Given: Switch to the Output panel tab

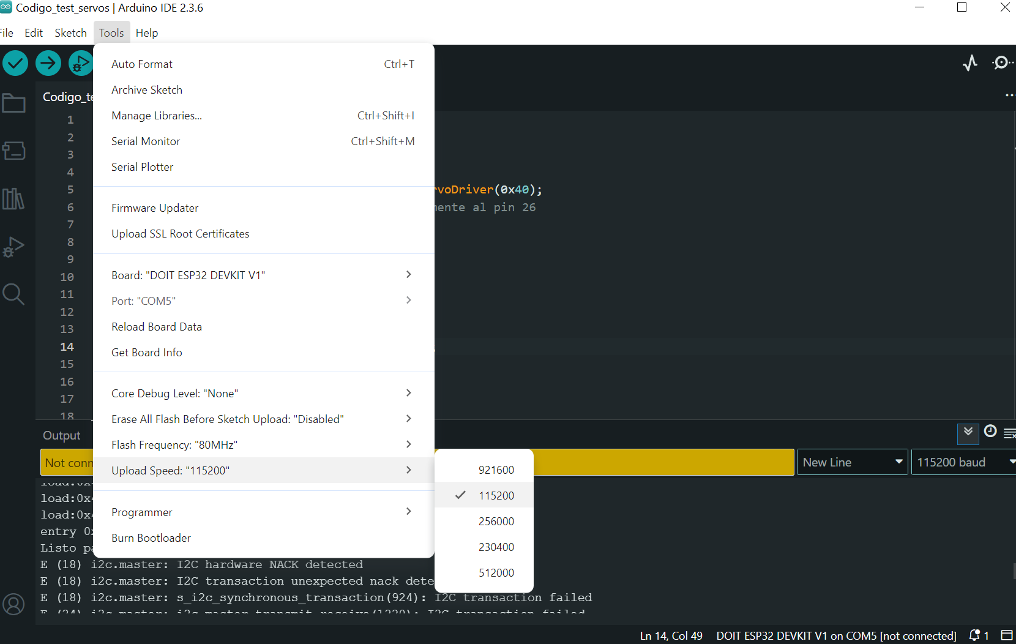Looking at the screenshot, I should [x=61, y=435].
